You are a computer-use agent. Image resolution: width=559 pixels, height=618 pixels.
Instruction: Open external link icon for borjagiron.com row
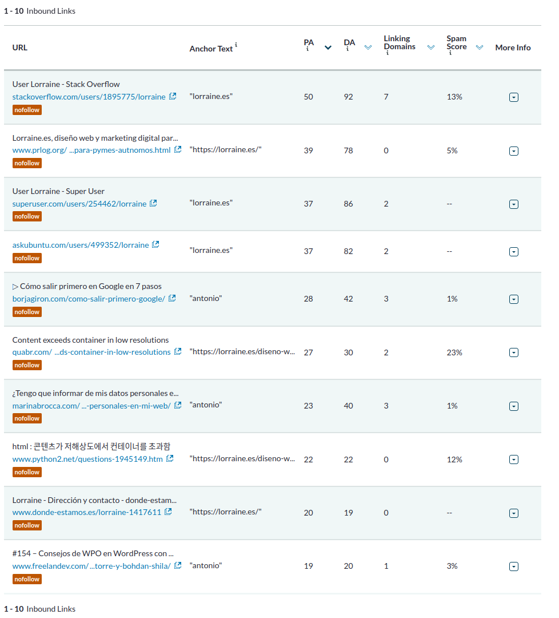(x=172, y=298)
